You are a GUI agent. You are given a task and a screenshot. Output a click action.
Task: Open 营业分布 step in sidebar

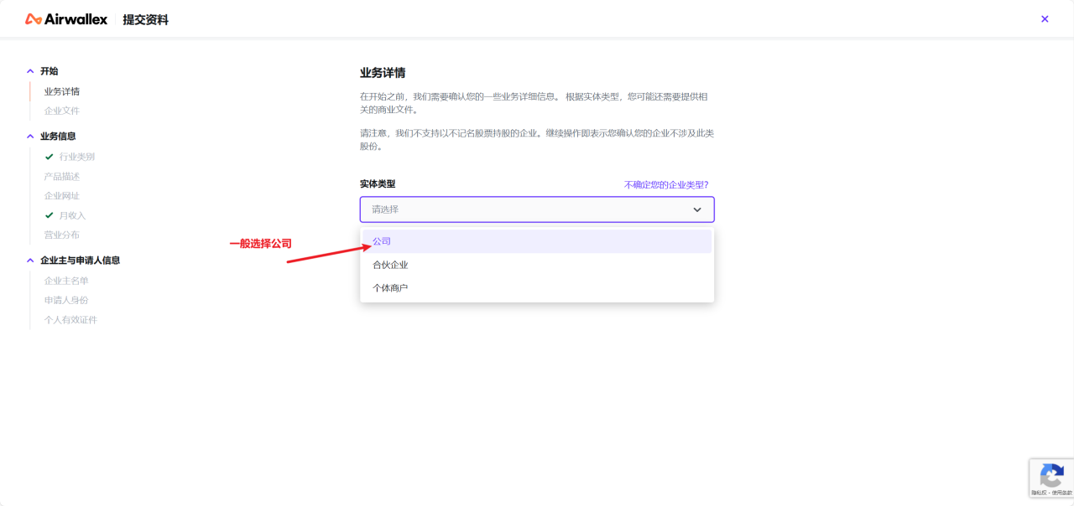(62, 235)
